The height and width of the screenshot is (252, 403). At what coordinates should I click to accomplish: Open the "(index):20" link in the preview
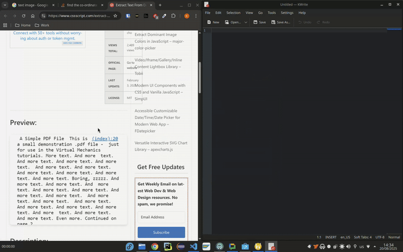[x=105, y=139]
